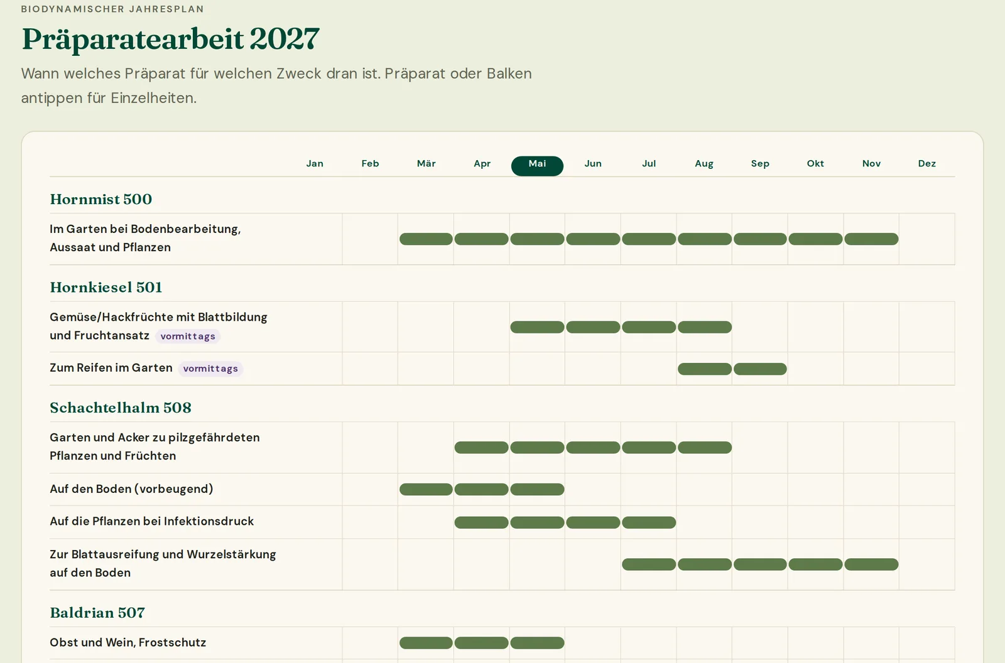Open the Hornmist 500 preparation heading

[x=101, y=199]
